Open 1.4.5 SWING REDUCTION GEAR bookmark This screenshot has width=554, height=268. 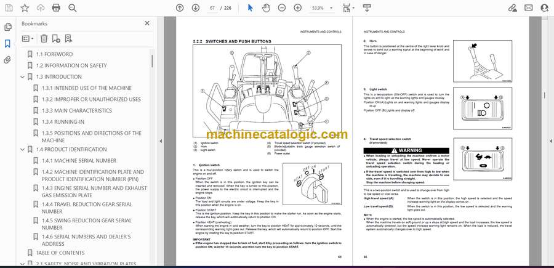tap(87, 224)
